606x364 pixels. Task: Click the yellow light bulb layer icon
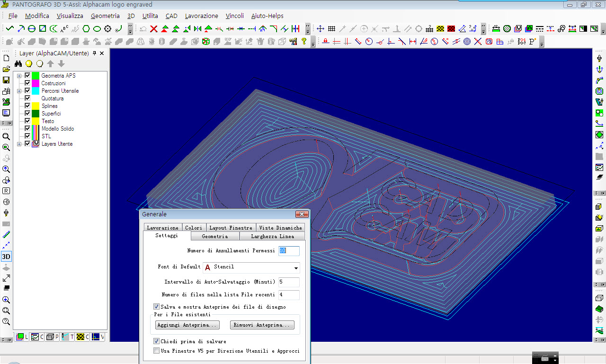point(29,63)
